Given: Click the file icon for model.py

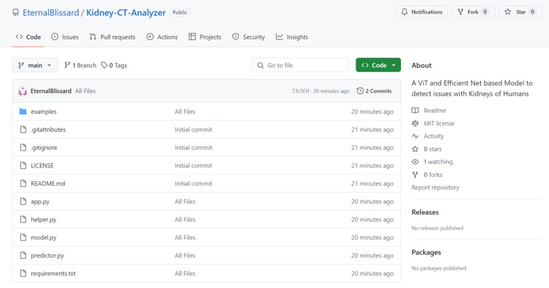Looking at the screenshot, I should tap(23, 237).
